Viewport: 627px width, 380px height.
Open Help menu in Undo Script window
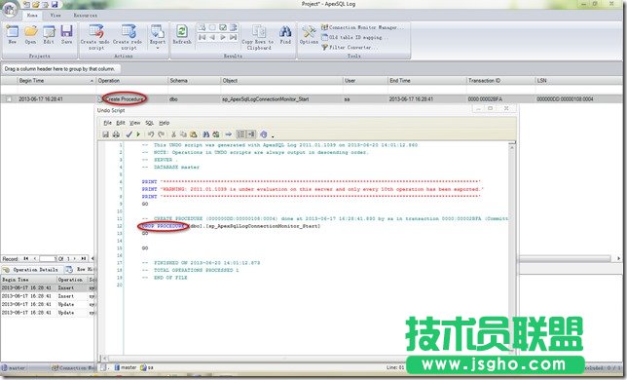165,123
